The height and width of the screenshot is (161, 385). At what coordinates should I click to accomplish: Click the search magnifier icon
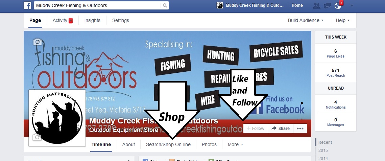point(165,5)
